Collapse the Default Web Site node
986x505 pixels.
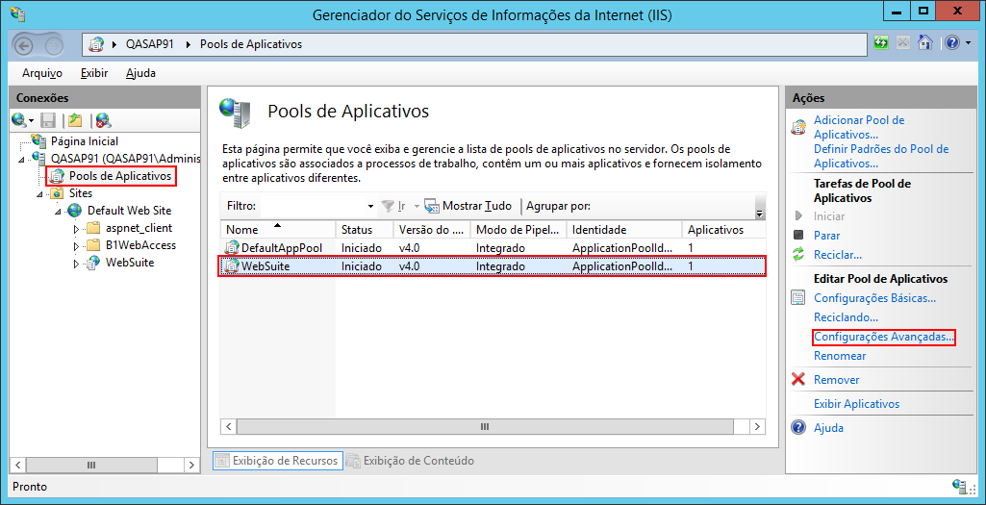click(x=59, y=212)
